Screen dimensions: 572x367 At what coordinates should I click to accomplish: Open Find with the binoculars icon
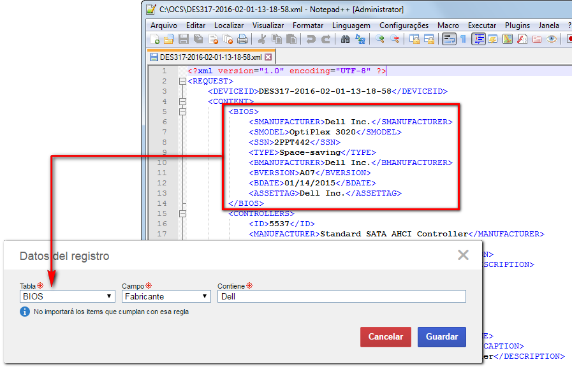(x=345, y=39)
